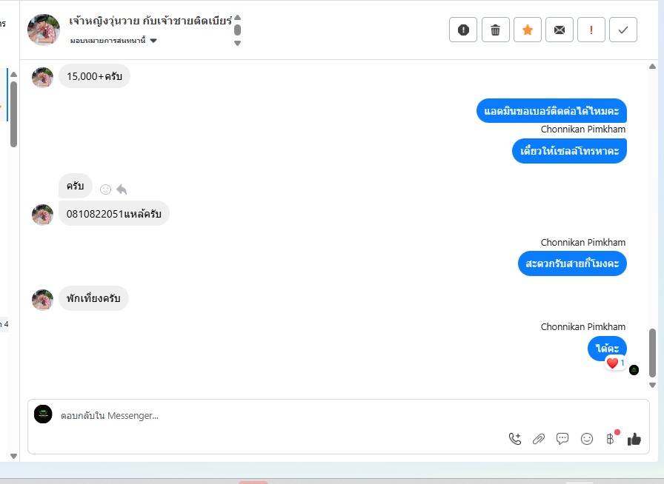Mark conversation as unread with the envelope icon
The width and height of the screenshot is (664, 484).
coord(560,30)
